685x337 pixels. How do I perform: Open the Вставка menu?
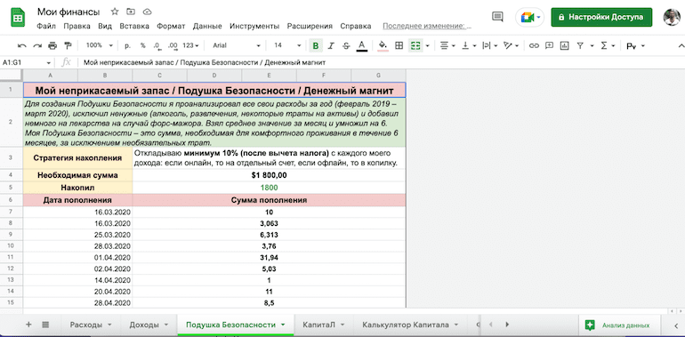click(134, 26)
